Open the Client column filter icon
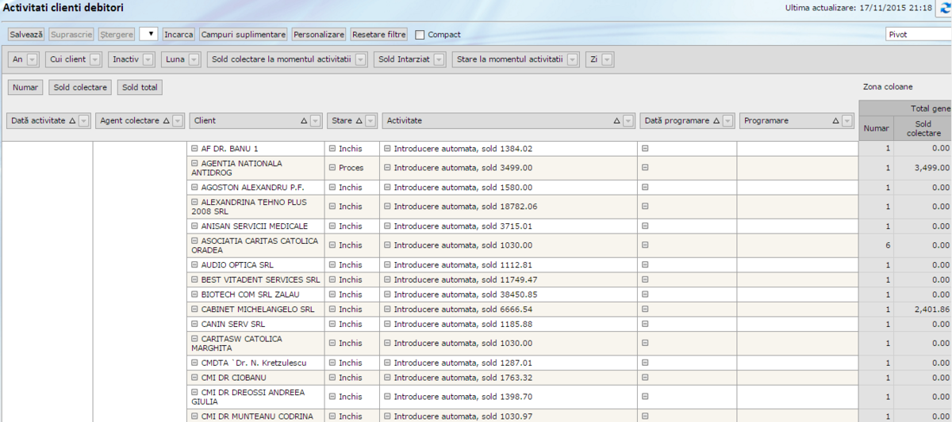The width and height of the screenshot is (952, 422). tap(315, 121)
